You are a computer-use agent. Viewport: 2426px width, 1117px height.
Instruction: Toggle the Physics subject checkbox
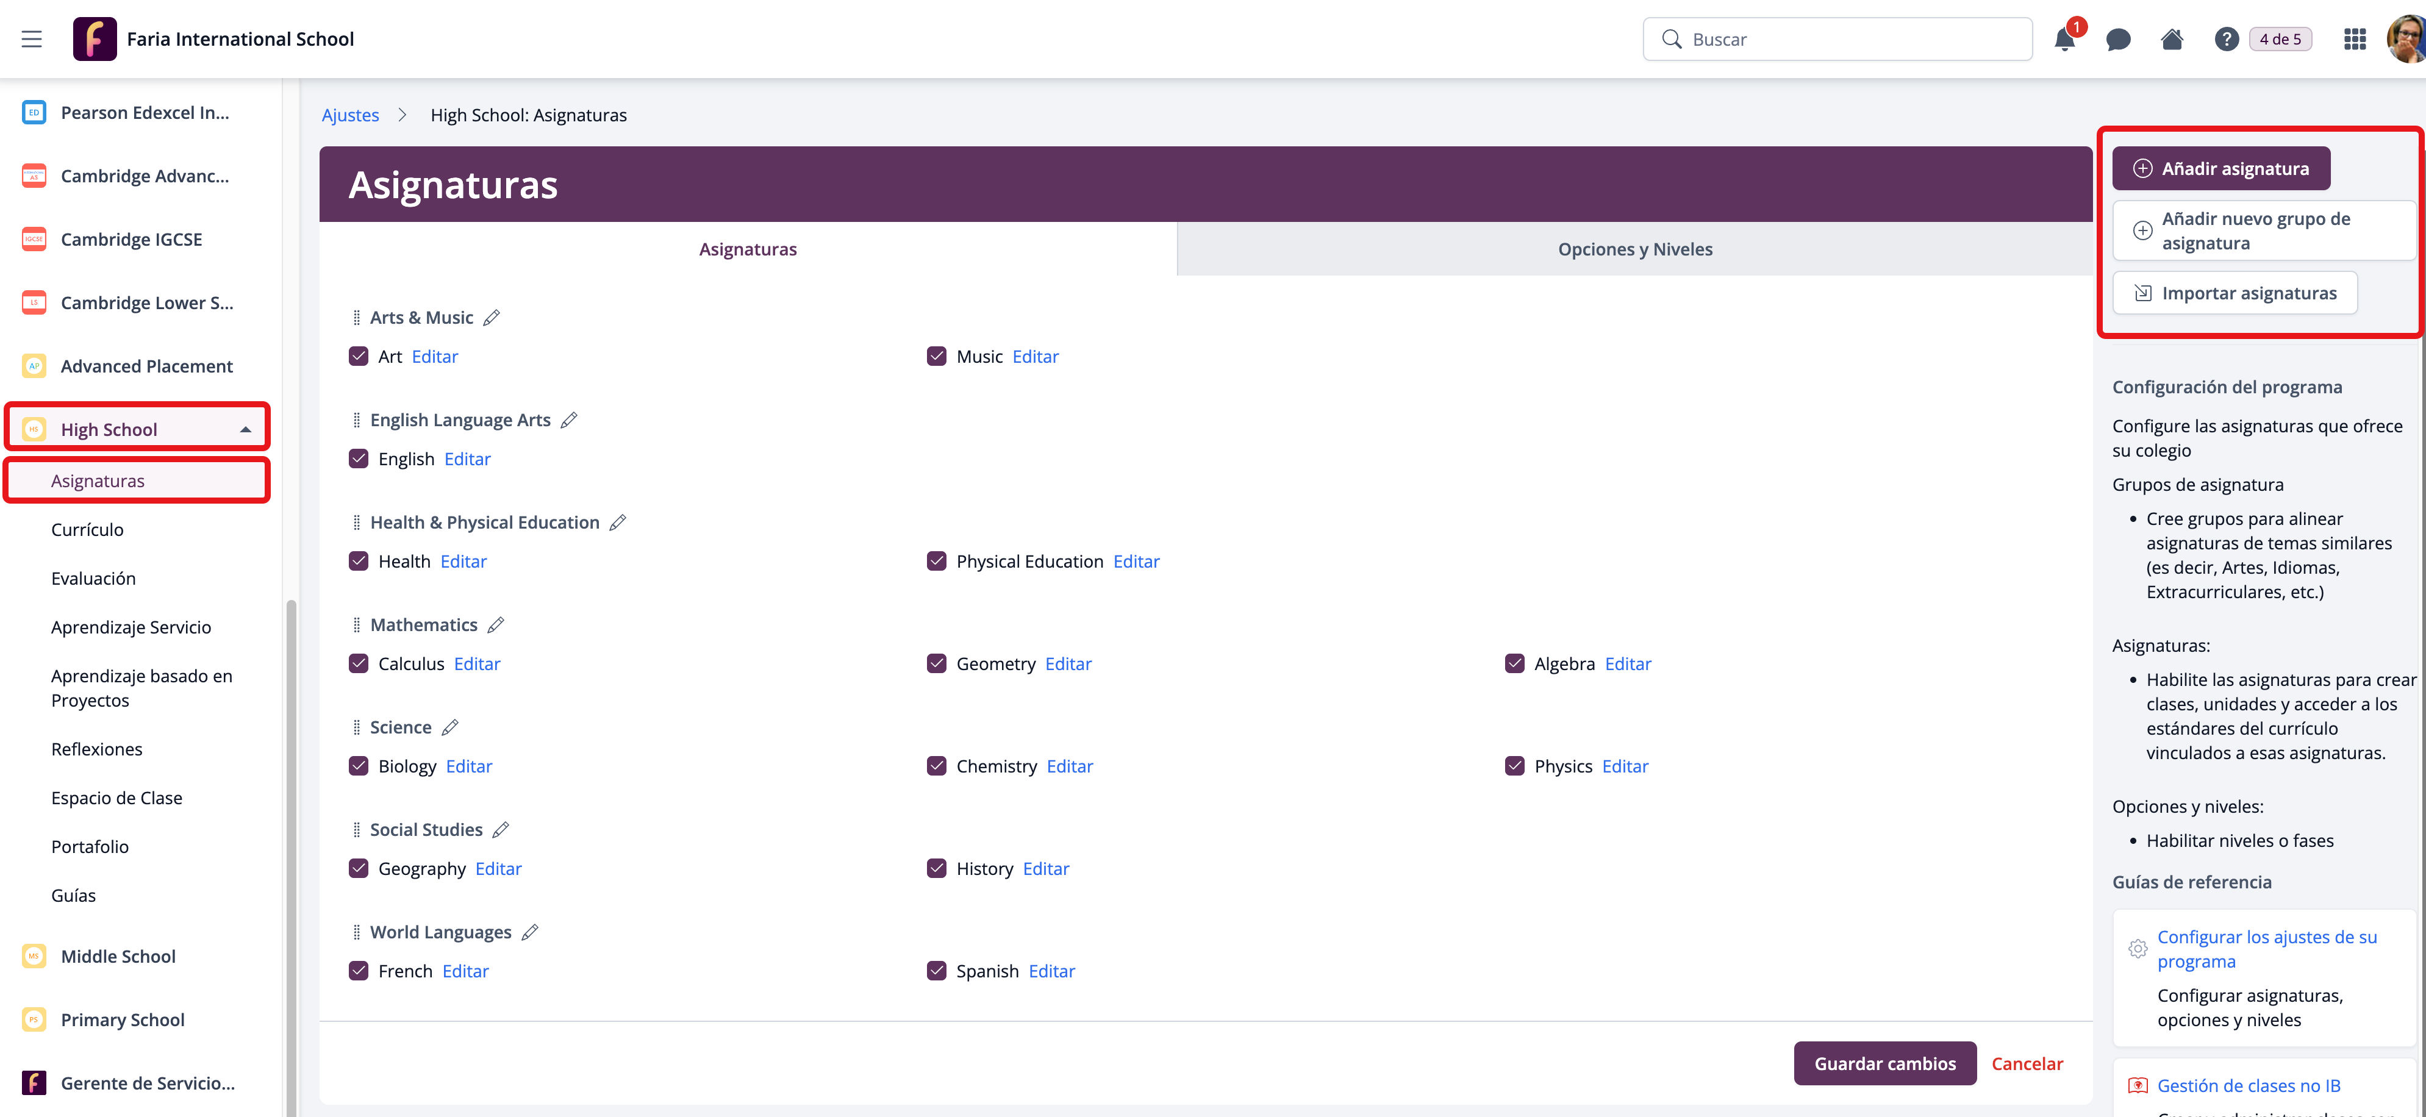(1514, 766)
